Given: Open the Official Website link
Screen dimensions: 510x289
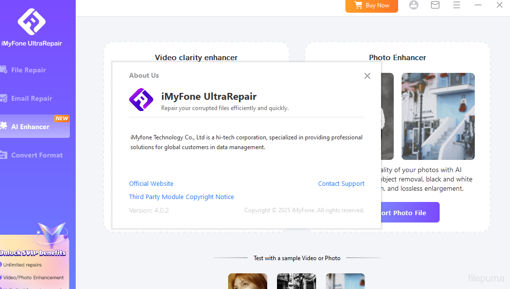Looking at the screenshot, I should point(151,184).
